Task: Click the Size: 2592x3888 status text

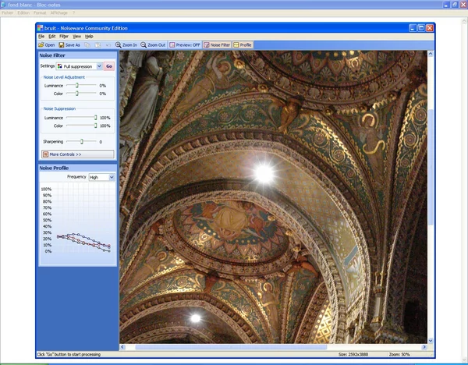Action: tap(353, 355)
